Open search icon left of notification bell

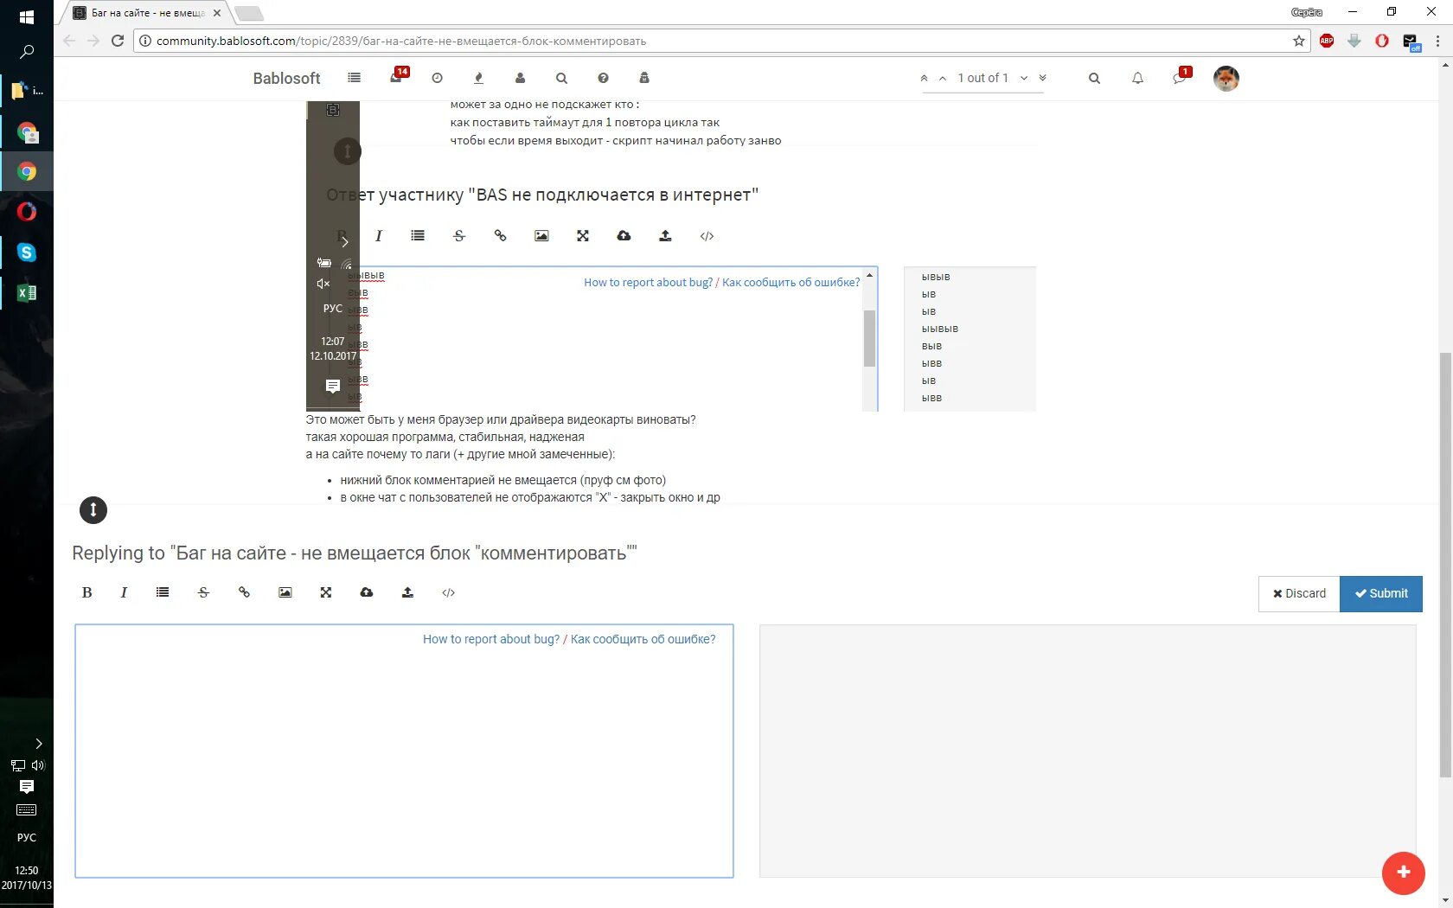(1094, 78)
